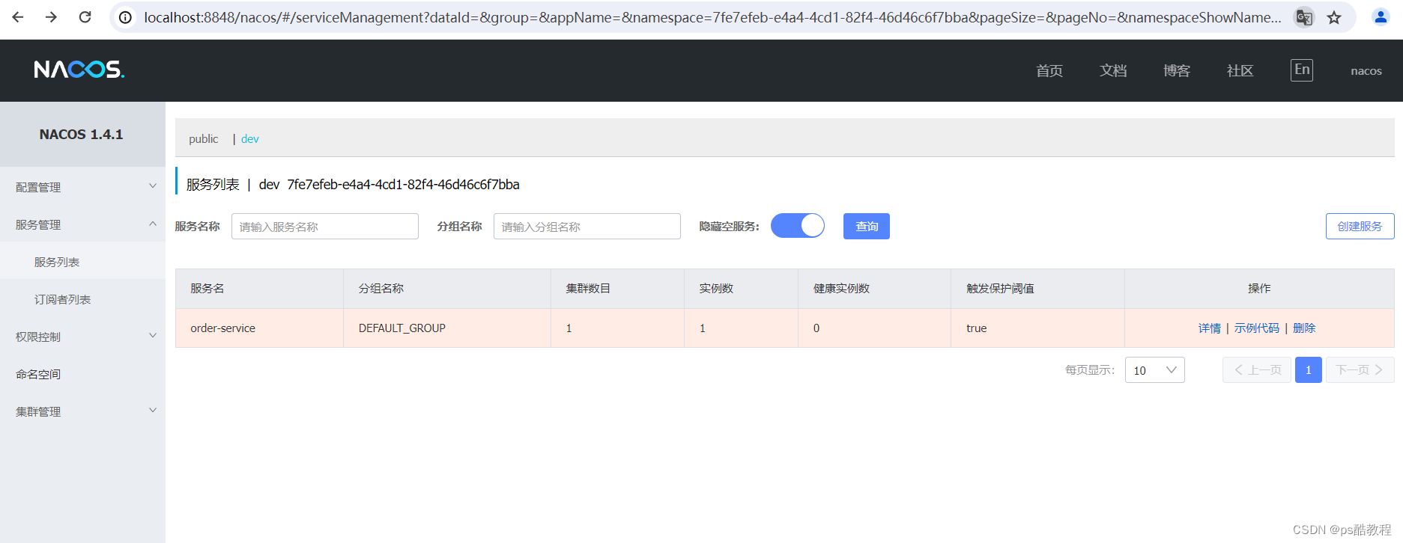The height and width of the screenshot is (543, 1403).
Task: Click the site info icon in address bar
Action: pos(126,17)
